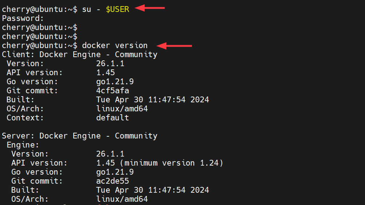
Task: Click the client Built timestamp
Action: pyautogui.click(x=152, y=99)
